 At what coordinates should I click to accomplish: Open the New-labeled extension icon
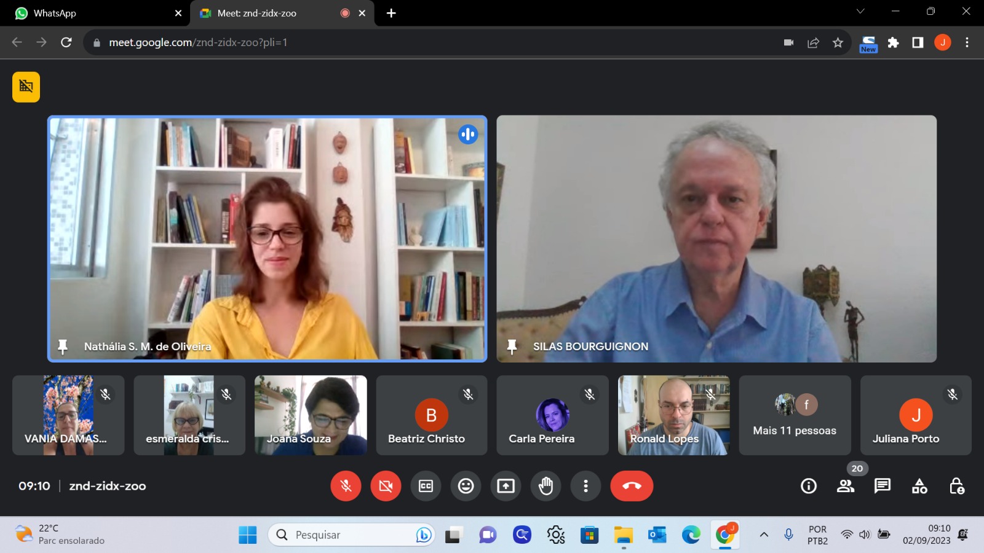868,43
